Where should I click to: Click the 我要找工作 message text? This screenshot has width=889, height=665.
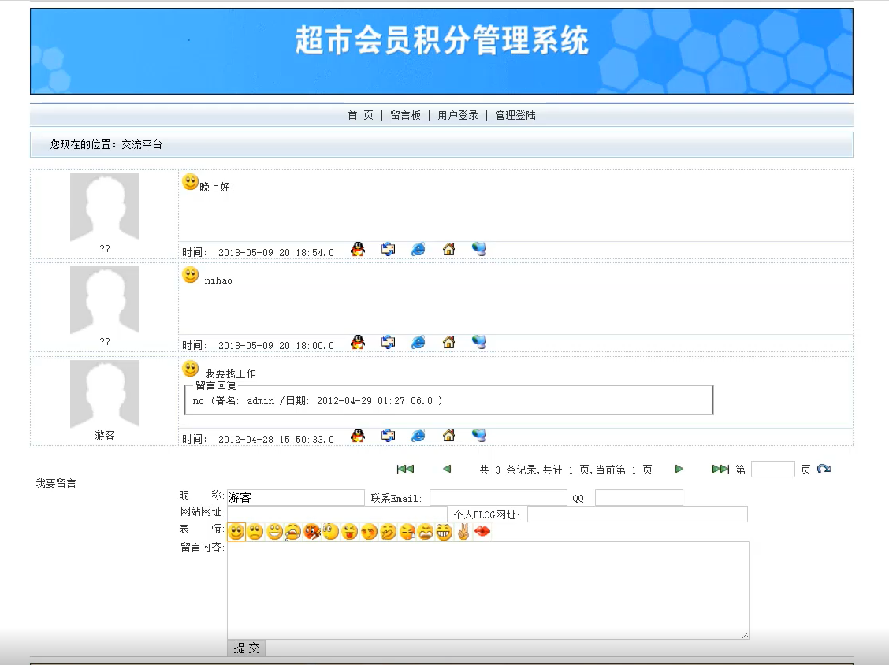click(230, 373)
